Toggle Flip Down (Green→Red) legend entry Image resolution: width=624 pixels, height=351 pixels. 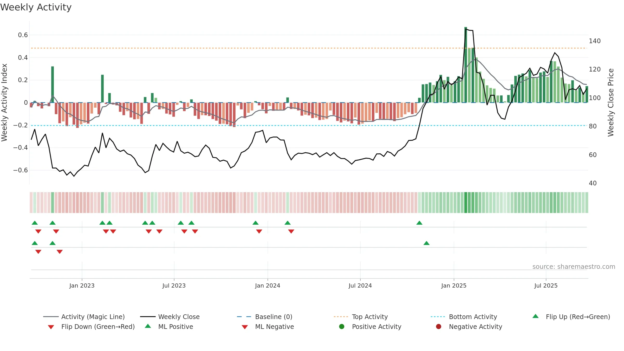(x=91, y=327)
